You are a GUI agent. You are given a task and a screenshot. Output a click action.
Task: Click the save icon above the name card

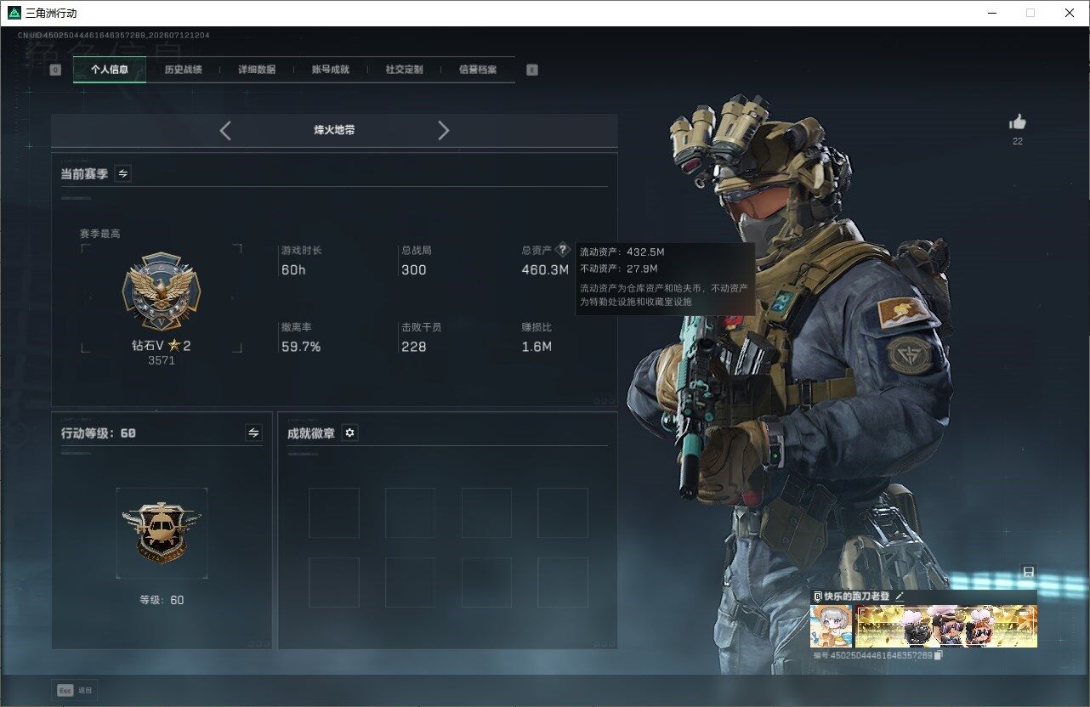point(1028,571)
